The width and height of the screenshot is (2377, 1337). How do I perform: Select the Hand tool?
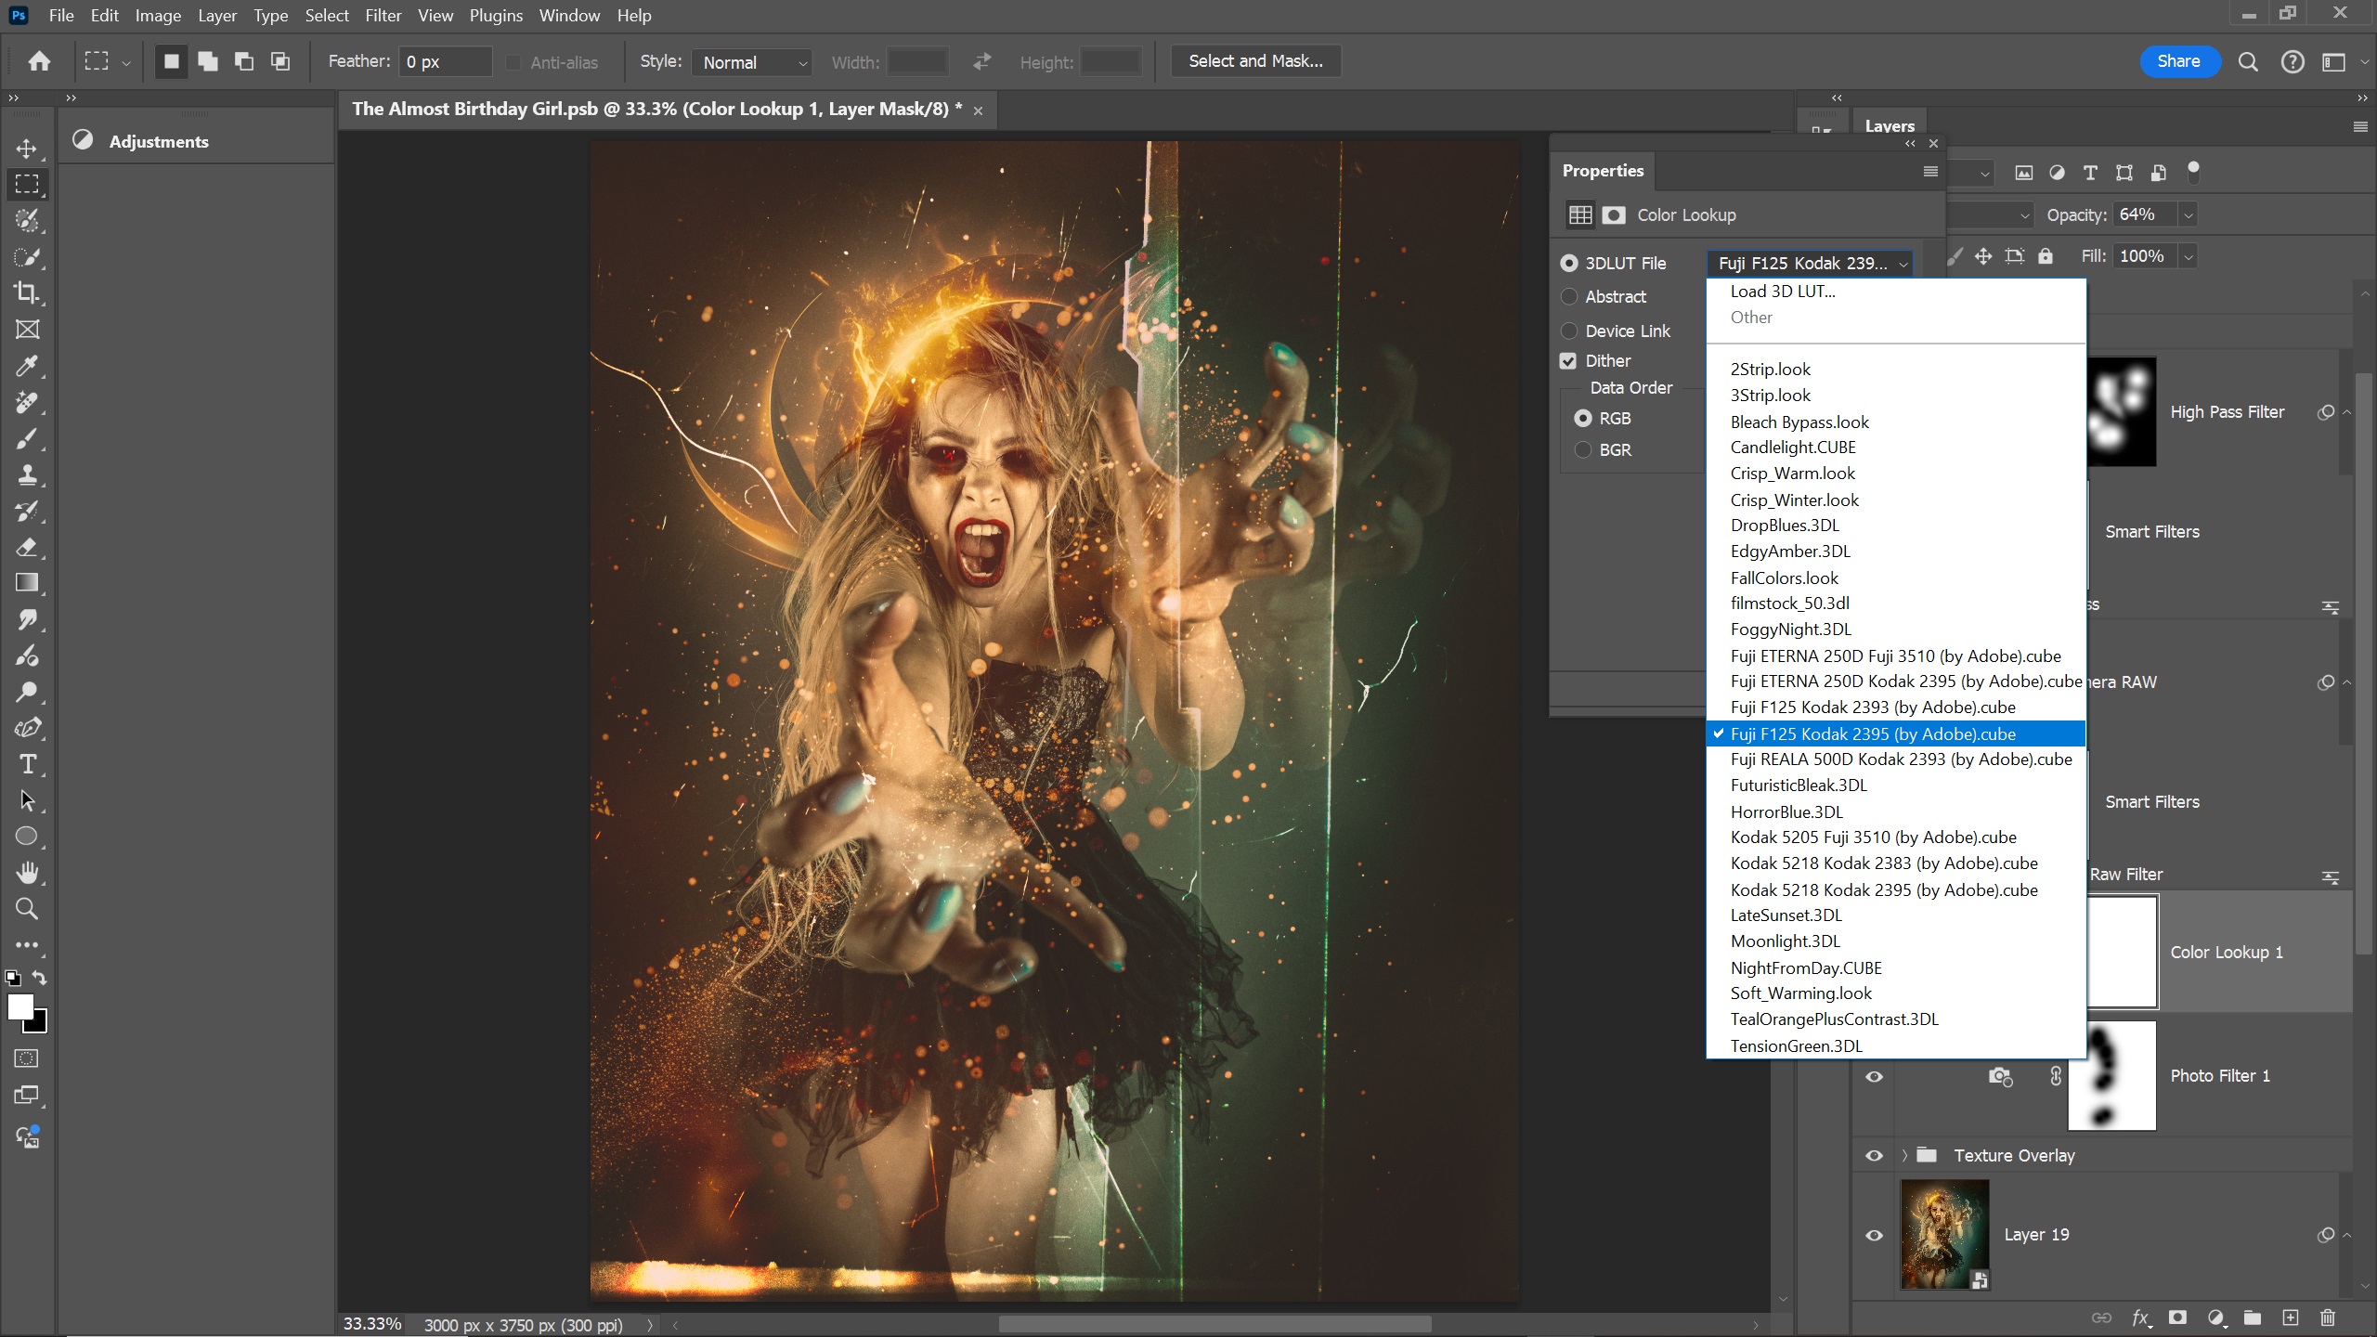tap(27, 873)
